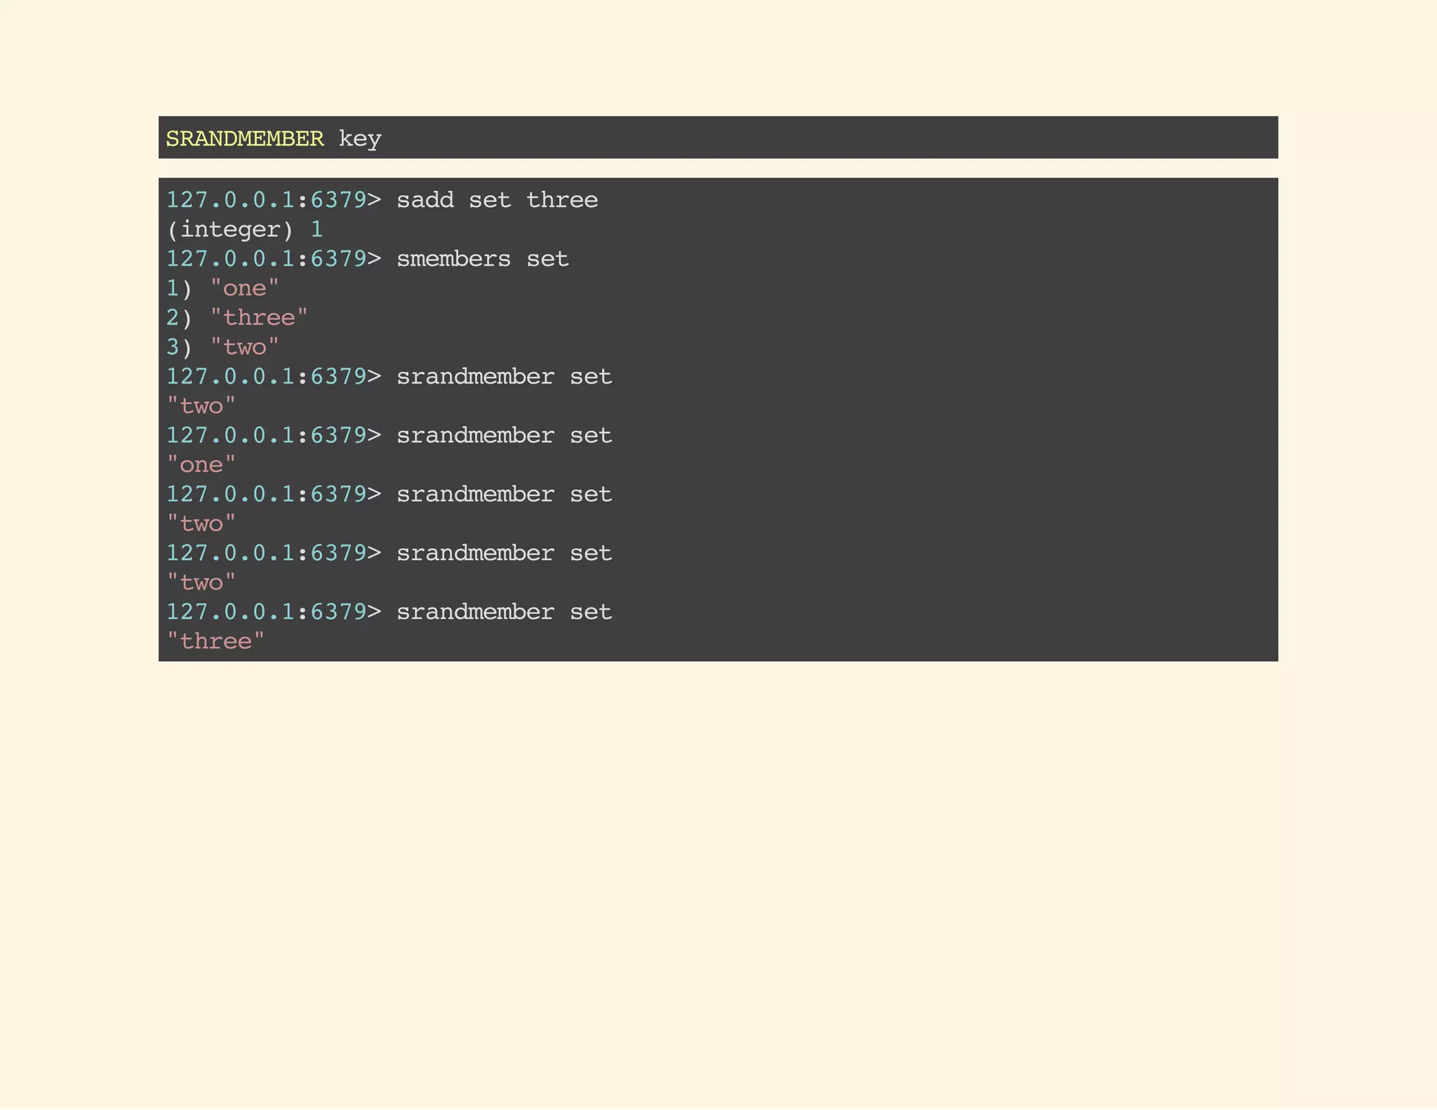Screen dimensions: 1437x1110
Task: Click the list index number 2)
Action: (x=178, y=318)
